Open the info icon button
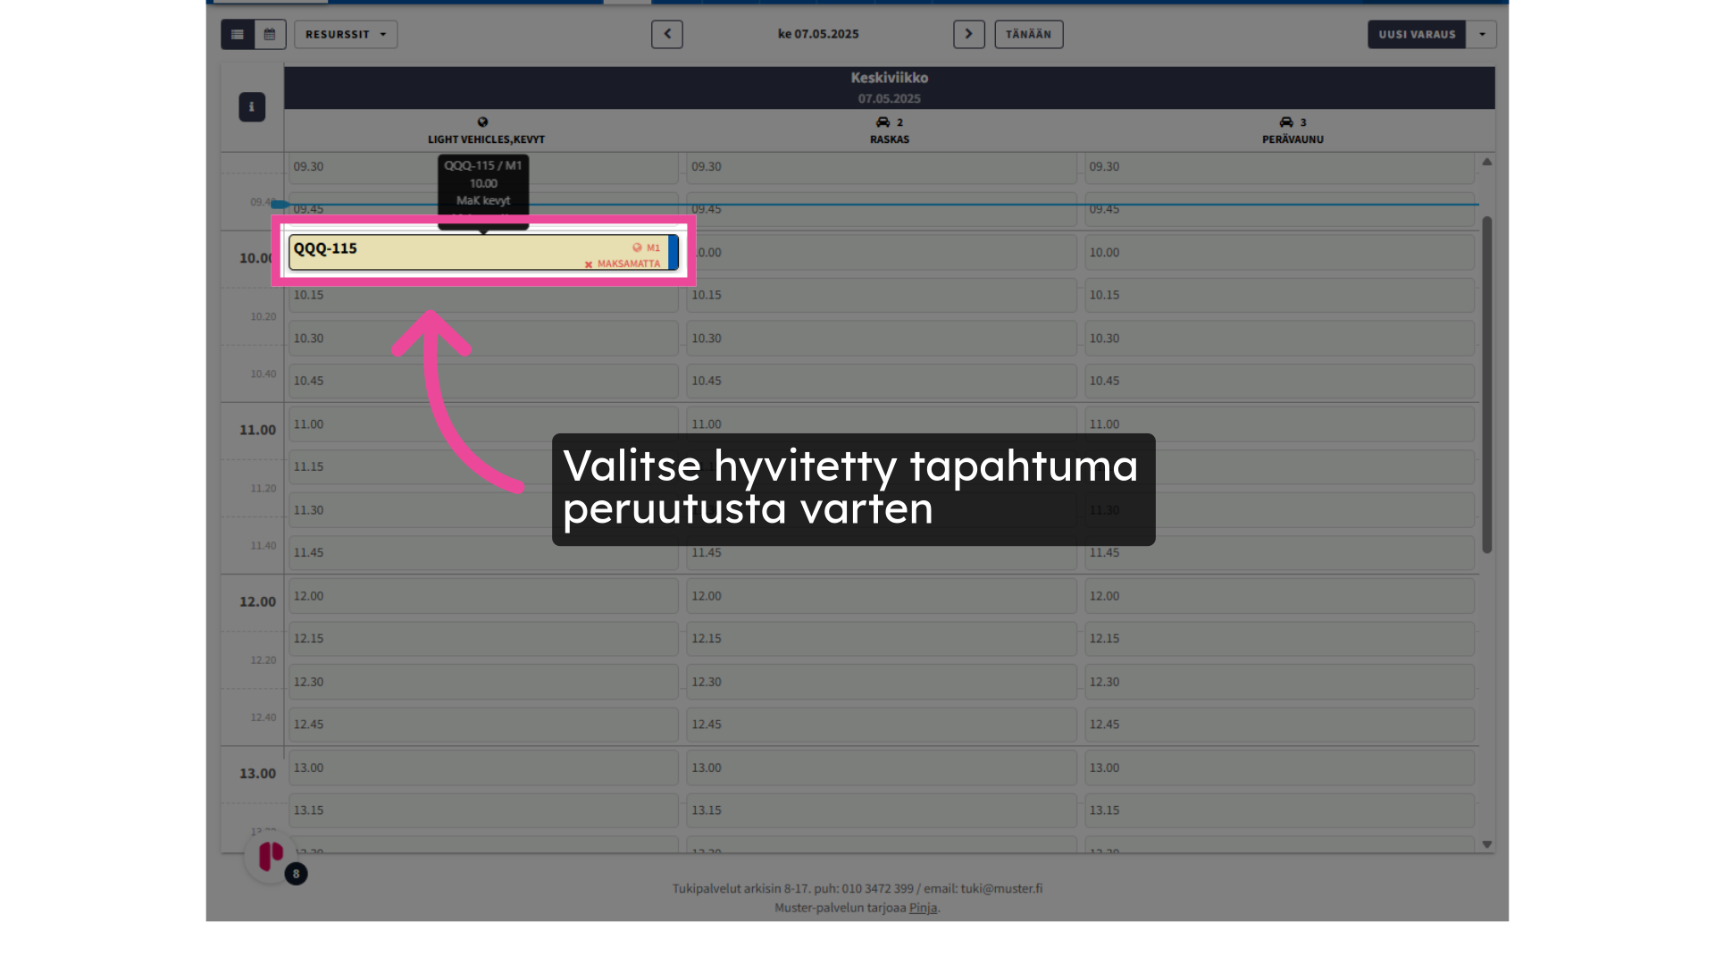This screenshot has width=1715, height=965. tap(252, 107)
